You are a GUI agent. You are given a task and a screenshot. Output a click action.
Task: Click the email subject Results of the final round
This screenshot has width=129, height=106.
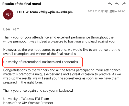pyautogui.click(x=21, y=4)
